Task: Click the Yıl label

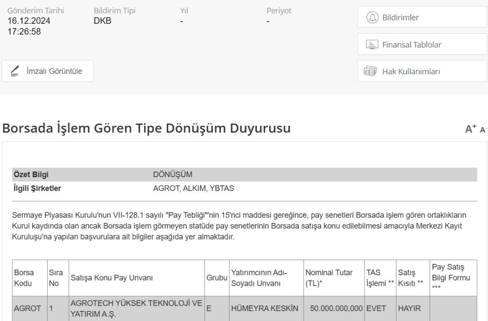Action: click(184, 10)
